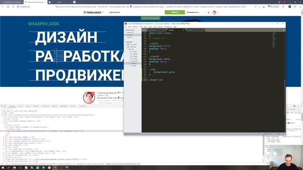
Task: Open Sublime Text View menu
Action: tap(145, 26)
